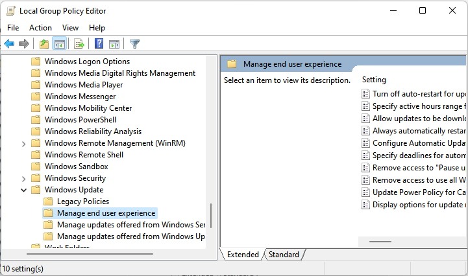Switch to the Standard tab

point(284,254)
